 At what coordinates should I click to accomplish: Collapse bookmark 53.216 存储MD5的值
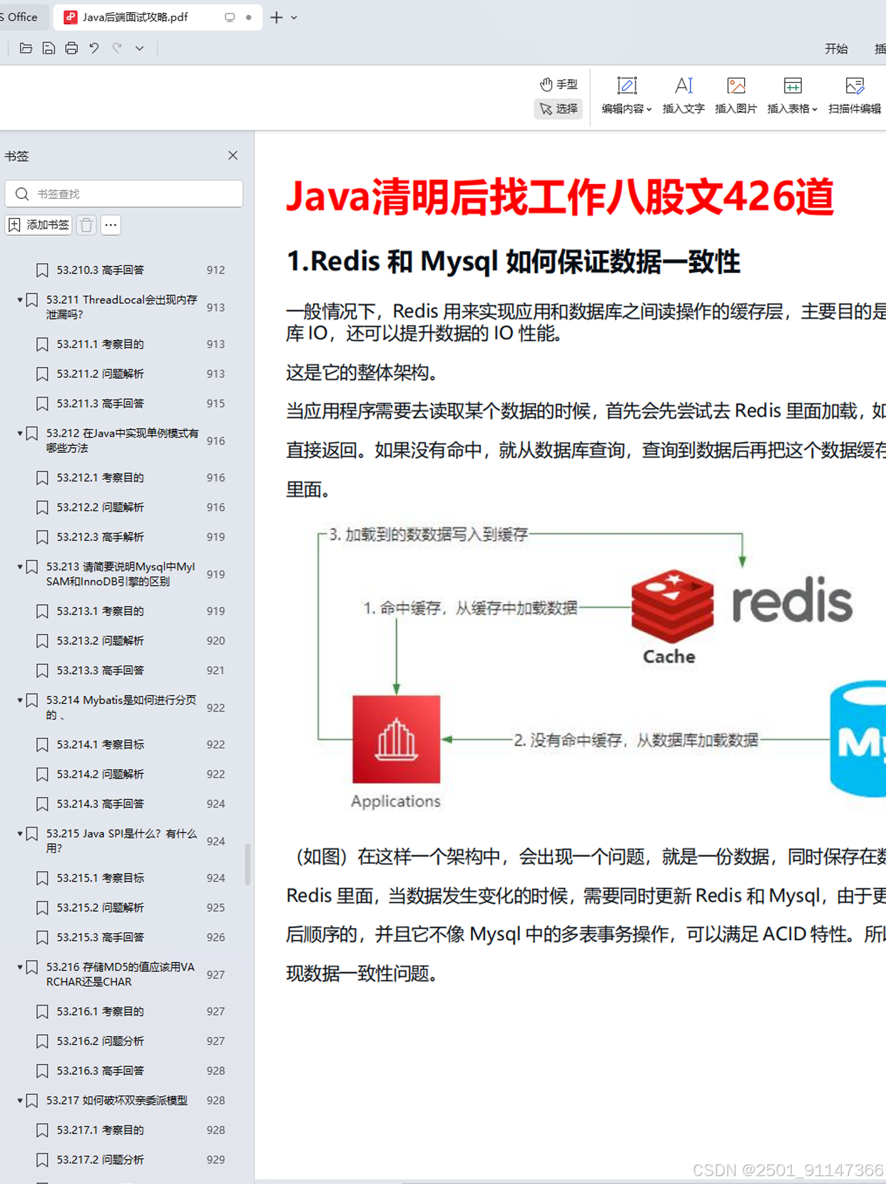pos(19,967)
